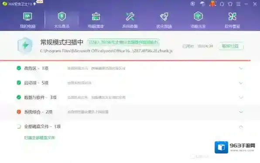The image size is (260, 163).
Task: Click the diamond VIP icon beside the title
Action: tap(34, 4)
